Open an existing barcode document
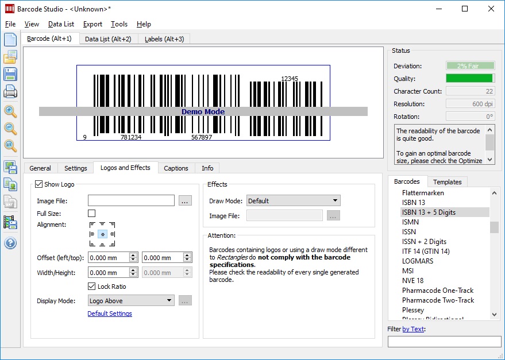The height and width of the screenshot is (360, 505). 9,57
